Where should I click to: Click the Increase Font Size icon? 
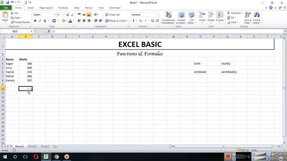pos(68,15)
